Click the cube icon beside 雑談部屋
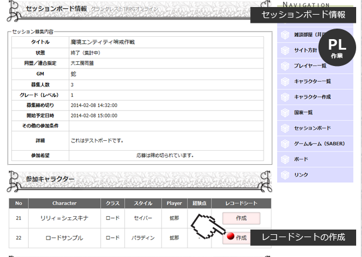 pos(285,35)
